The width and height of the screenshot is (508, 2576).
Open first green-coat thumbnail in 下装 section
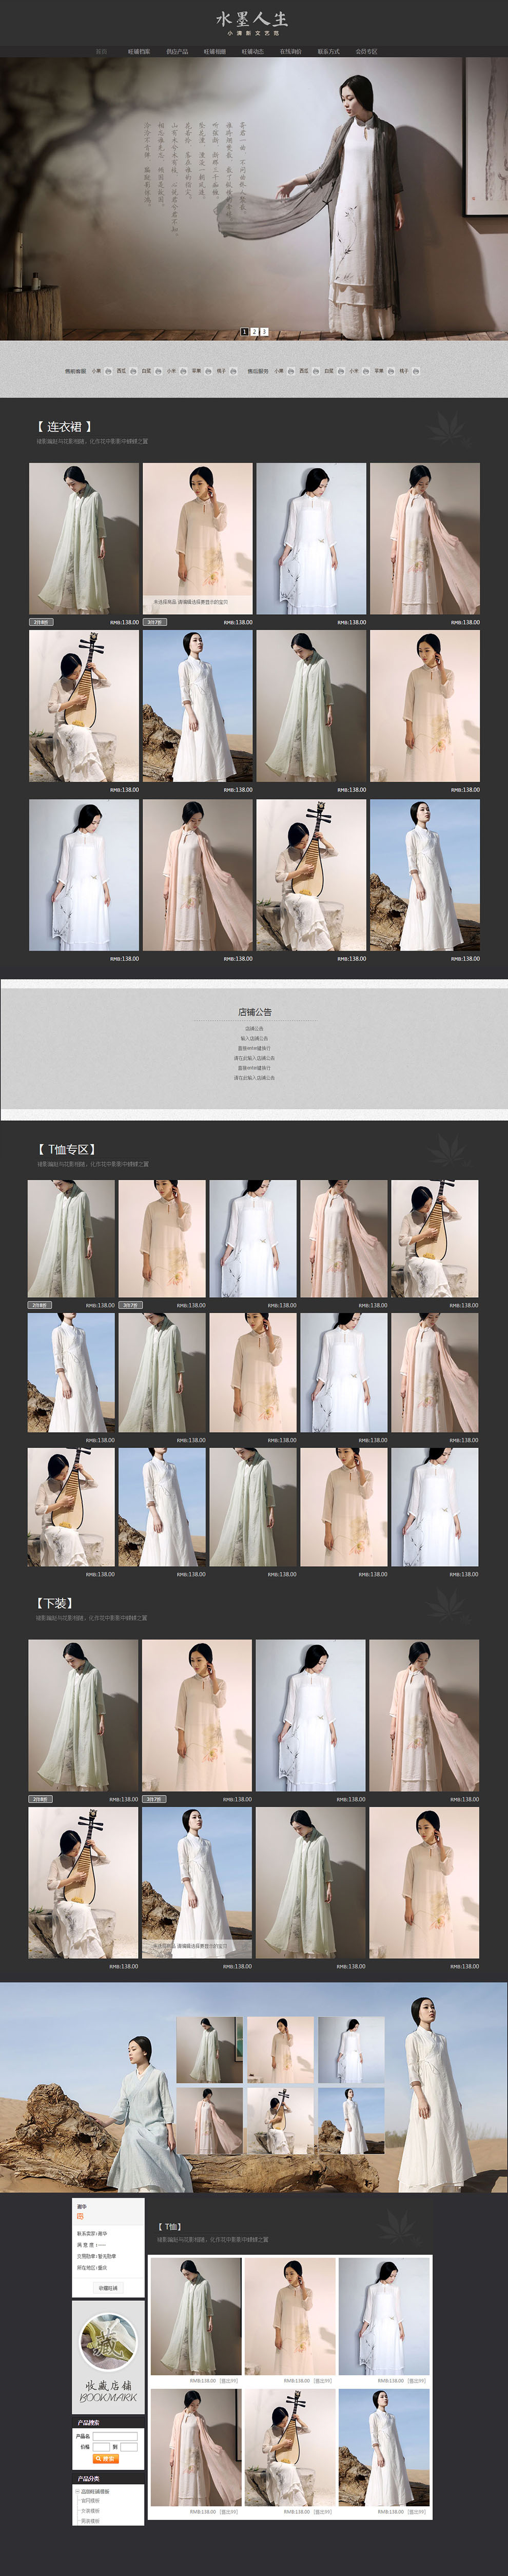click(83, 1715)
